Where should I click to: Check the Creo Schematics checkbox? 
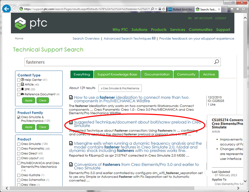point(19,180)
